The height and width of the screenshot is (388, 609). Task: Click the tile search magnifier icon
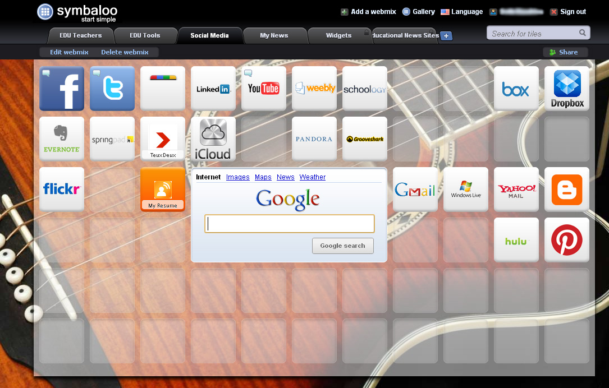[582, 33]
